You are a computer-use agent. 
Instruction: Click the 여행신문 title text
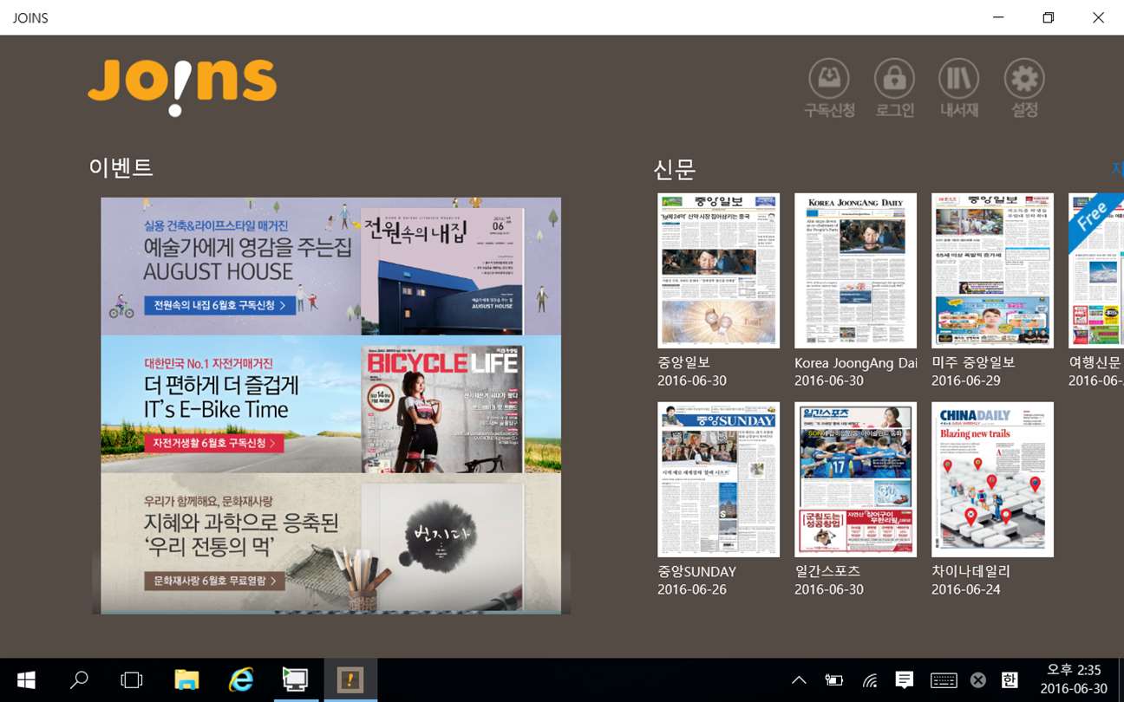1095,362
